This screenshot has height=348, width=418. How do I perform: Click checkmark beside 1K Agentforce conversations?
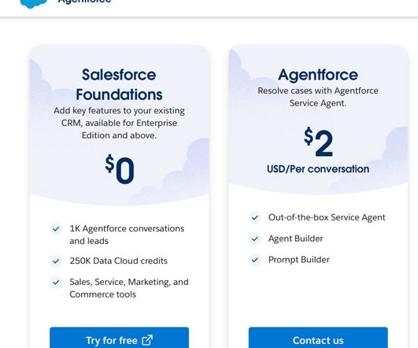coord(56,229)
